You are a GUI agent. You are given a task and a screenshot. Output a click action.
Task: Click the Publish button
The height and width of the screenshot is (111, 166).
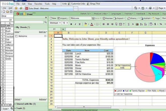pyautogui.click(x=146, y=18)
